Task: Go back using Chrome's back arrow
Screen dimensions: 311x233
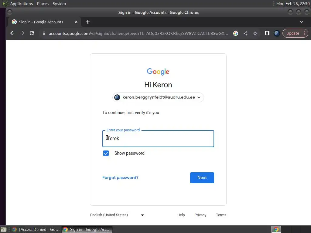Action: pyautogui.click(x=12, y=33)
